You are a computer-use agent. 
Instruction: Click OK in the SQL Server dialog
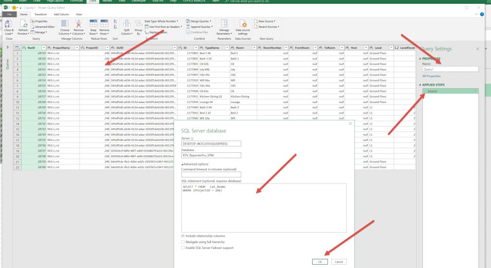click(320, 262)
